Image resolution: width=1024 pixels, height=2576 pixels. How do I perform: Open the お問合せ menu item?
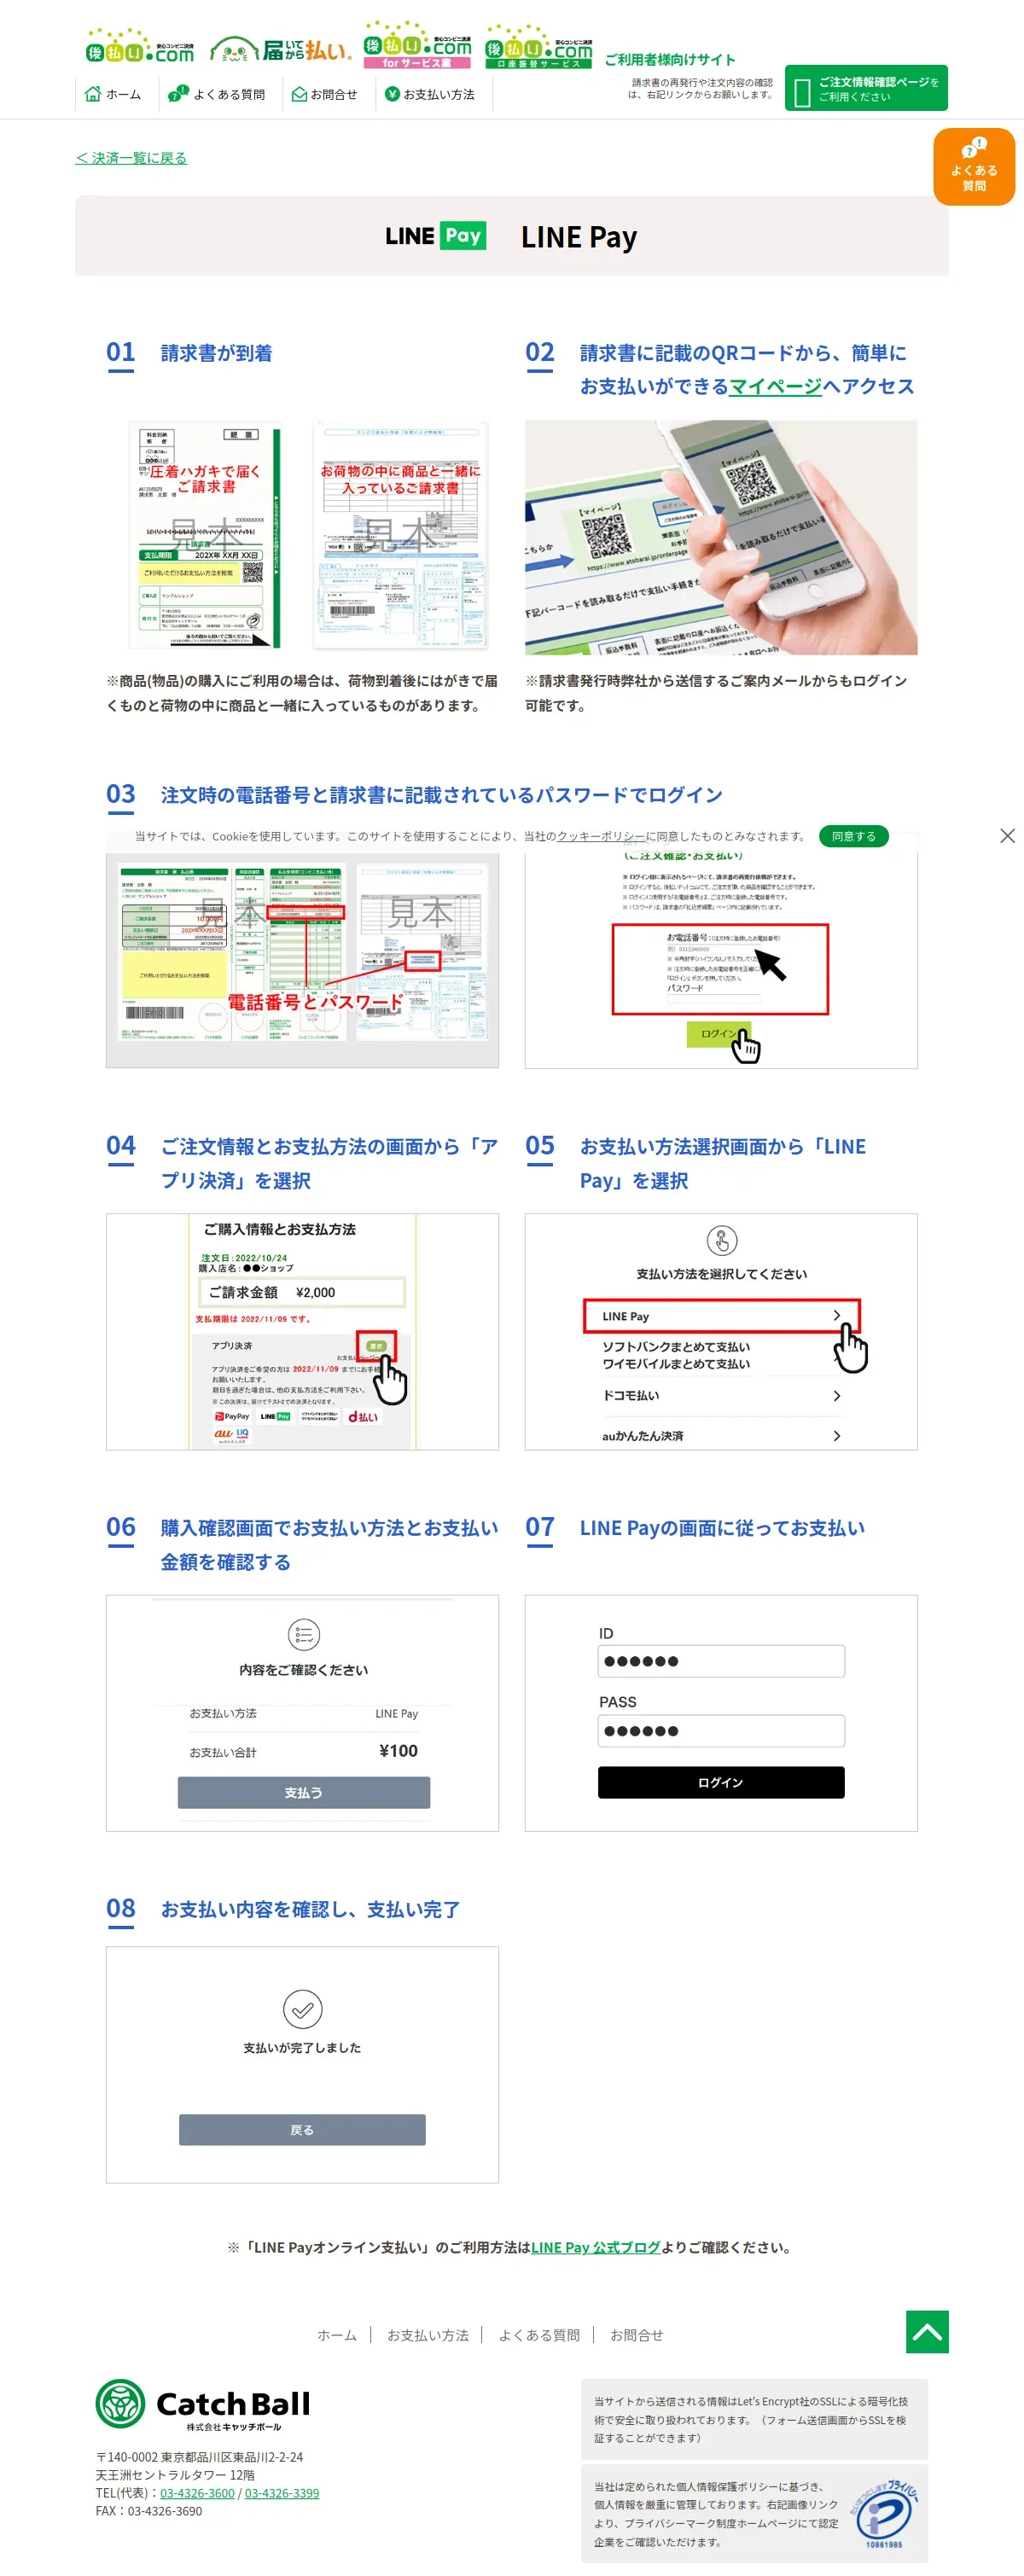point(324,94)
